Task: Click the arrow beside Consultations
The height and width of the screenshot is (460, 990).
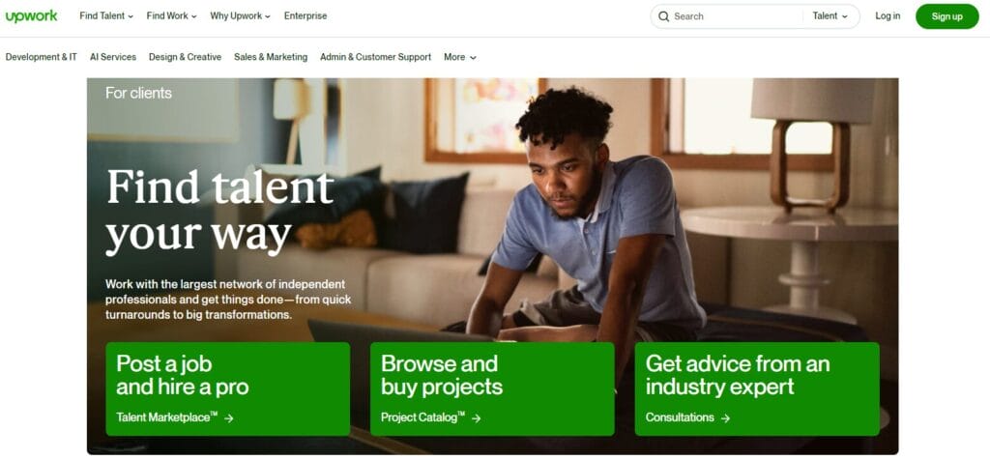Action: tap(725, 417)
